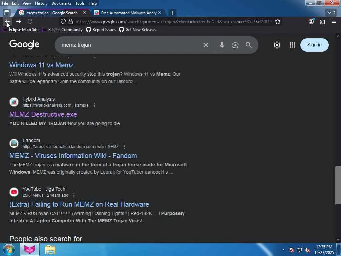
Task: Click the Google logo
Action: pyautogui.click(x=24, y=45)
